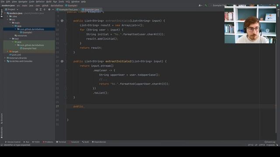Click the UTF-8 encoding in status bar

(x=262, y=145)
